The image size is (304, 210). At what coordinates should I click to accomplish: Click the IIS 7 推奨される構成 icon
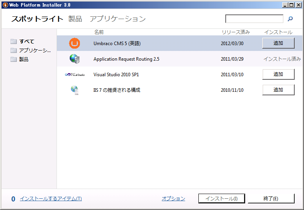pos(75,90)
